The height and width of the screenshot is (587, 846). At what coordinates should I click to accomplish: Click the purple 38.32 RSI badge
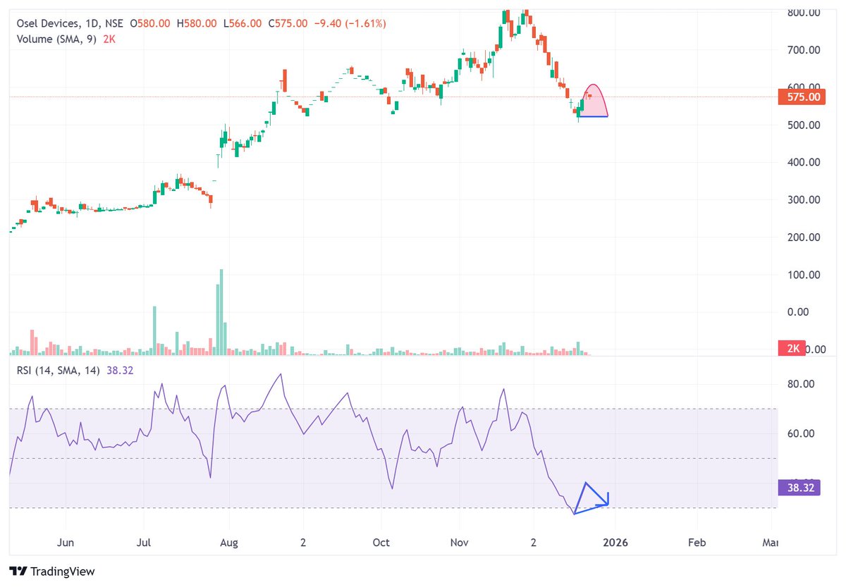799,487
